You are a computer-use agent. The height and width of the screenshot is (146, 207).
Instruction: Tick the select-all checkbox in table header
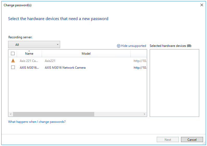tap(13, 54)
